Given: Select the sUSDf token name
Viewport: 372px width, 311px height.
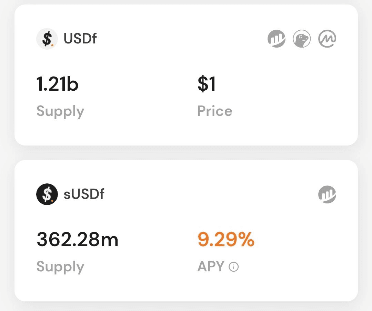Looking at the screenshot, I should [x=84, y=194].
